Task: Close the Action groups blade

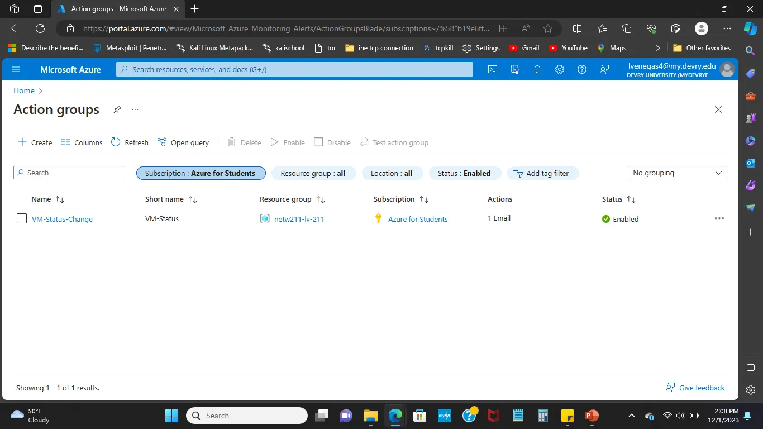Action: [718, 109]
